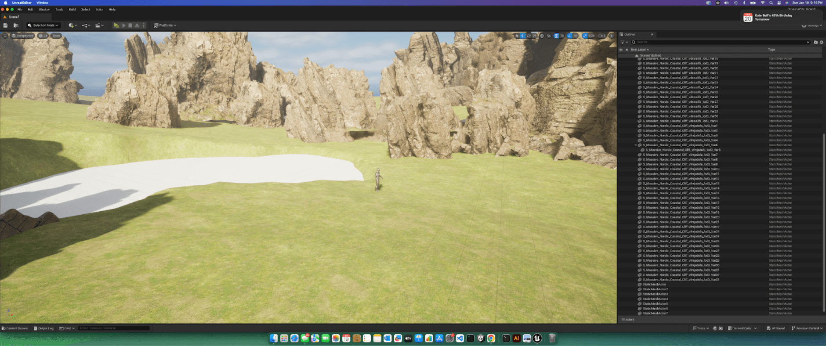Viewport: 826px width, 346px height.
Task: Click the Output Log button
Action: (43, 328)
